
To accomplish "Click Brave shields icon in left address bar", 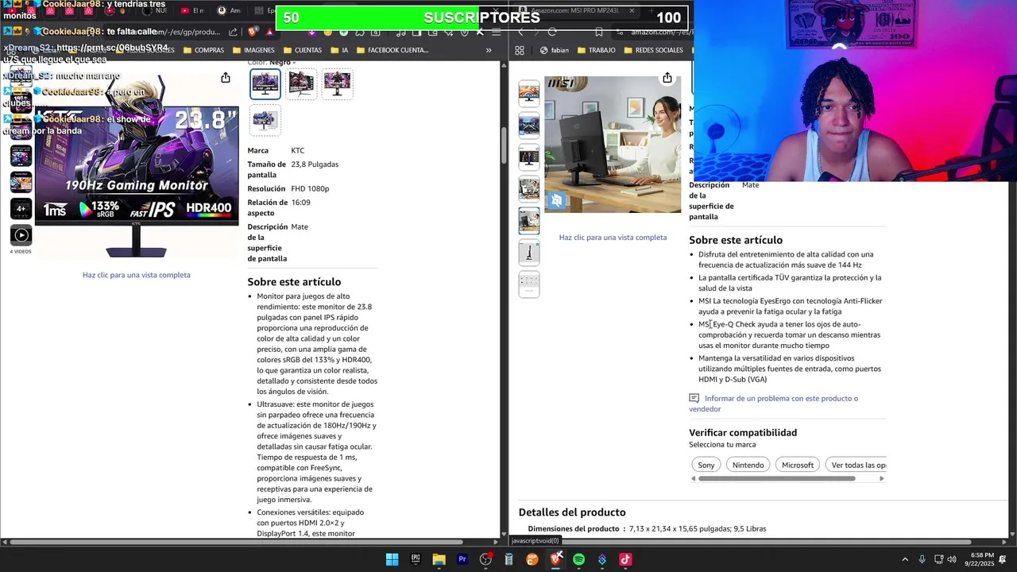I will coord(253,32).
